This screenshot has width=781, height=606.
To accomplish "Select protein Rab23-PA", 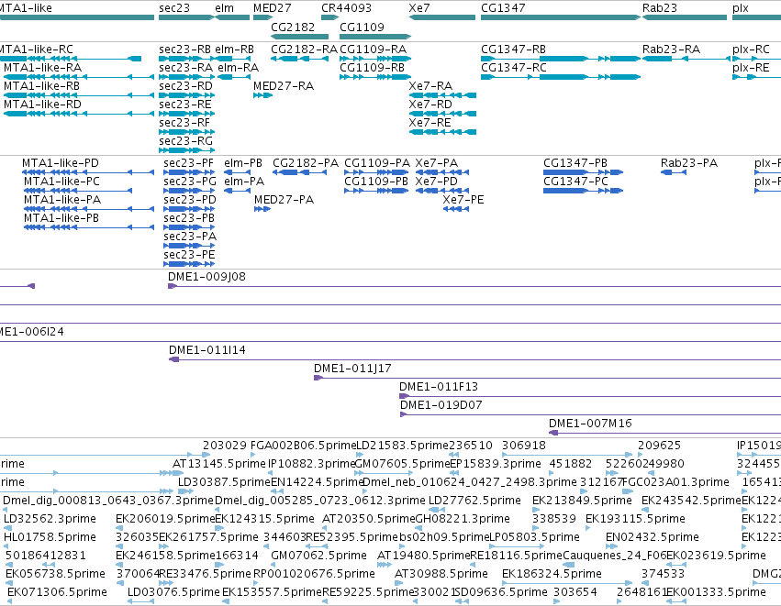I will [x=674, y=172].
